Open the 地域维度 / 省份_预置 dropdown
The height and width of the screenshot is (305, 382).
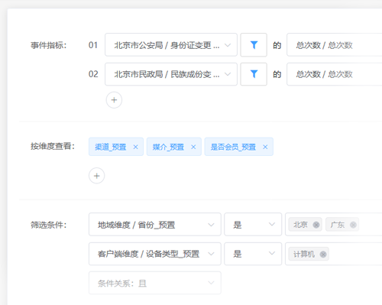155,225
